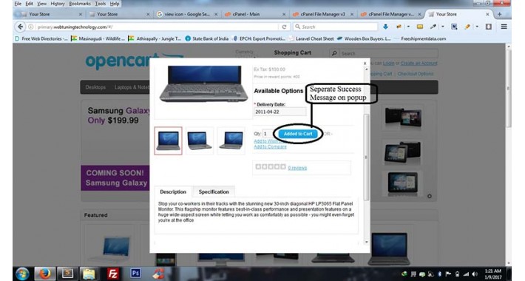Click the Create an Account link
The height and width of the screenshot is (281, 525).
tap(419, 64)
